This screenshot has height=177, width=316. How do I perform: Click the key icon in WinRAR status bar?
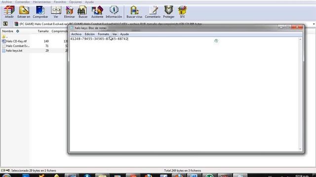point(8,171)
